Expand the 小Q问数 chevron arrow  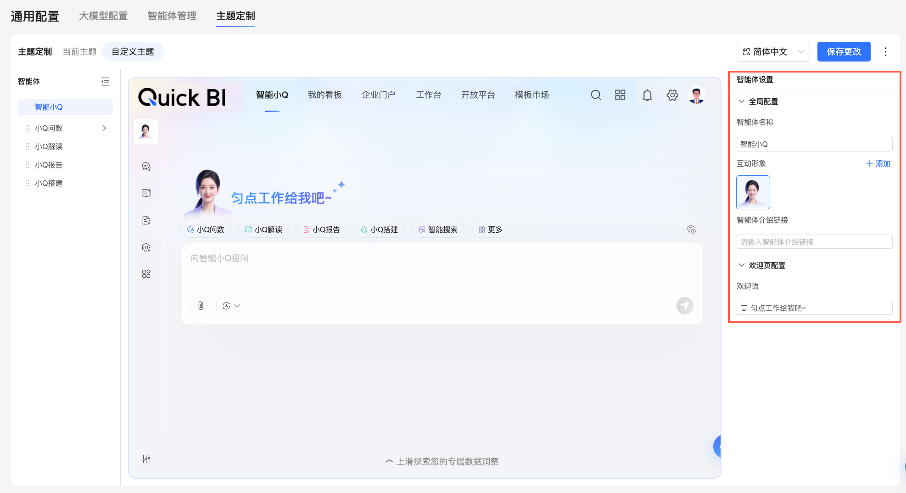click(x=105, y=128)
